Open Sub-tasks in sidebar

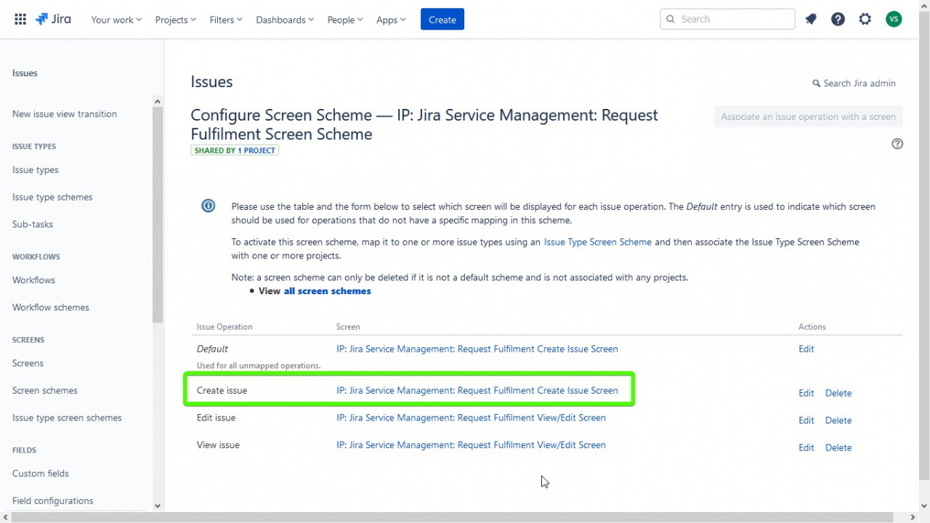coord(33,224)
